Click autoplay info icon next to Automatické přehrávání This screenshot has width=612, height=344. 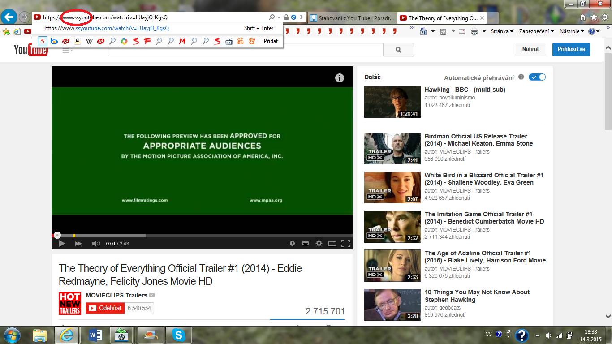(x=521, y=77)
